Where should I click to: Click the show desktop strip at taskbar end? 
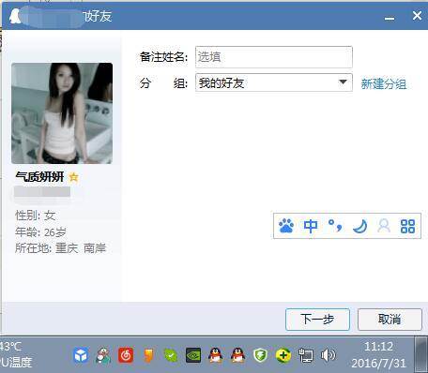pyautogui.click(x=421, y=355)
